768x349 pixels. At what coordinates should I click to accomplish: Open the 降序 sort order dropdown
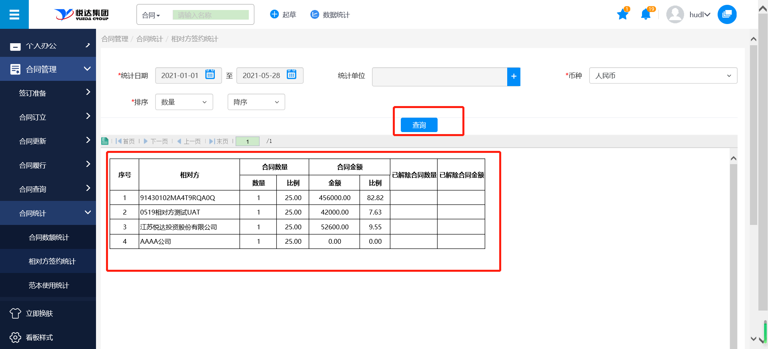click(256, 102)
